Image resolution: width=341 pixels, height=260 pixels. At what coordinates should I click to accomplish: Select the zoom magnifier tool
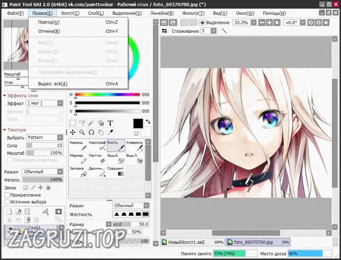[82, 132]
